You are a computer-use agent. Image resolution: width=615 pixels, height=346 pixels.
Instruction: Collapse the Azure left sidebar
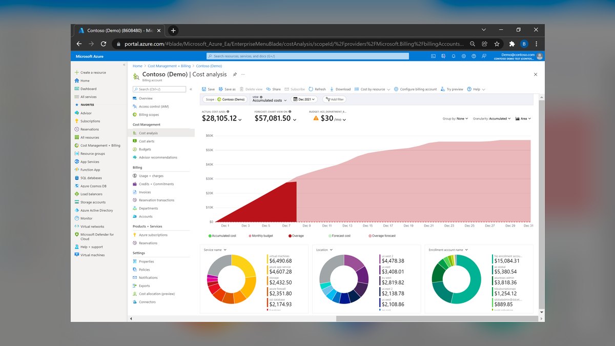[124, 65]
